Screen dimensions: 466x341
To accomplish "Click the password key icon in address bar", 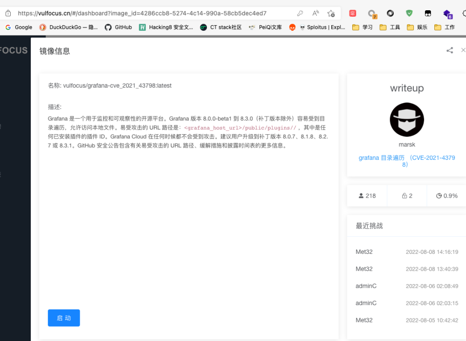I will (x=300, y=13).
